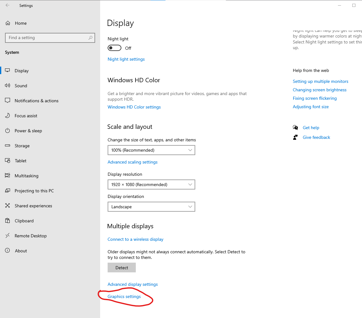This screenshot has width=362, height=318.
Task: Open the text size scaling dropdown
Action: 151,150
